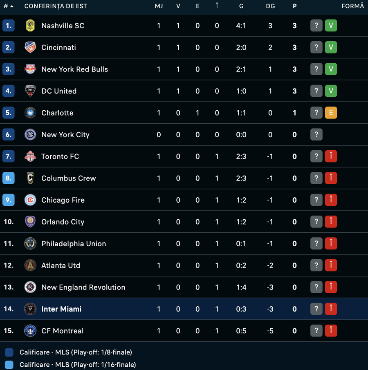The height and width of the screenshot is (370, 368).
Task: Open Charlotte's orange E draw result
Action: [331, 113]
